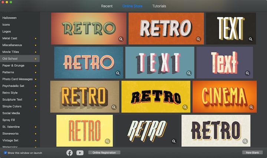Open the Vintage Set category
This screenshot has width=267, height=158.
pos(20,140)
